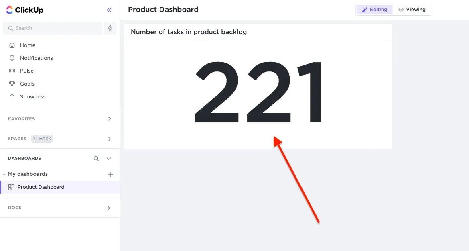
Task: Switch to Viewing mode
Action: [412, 10]
